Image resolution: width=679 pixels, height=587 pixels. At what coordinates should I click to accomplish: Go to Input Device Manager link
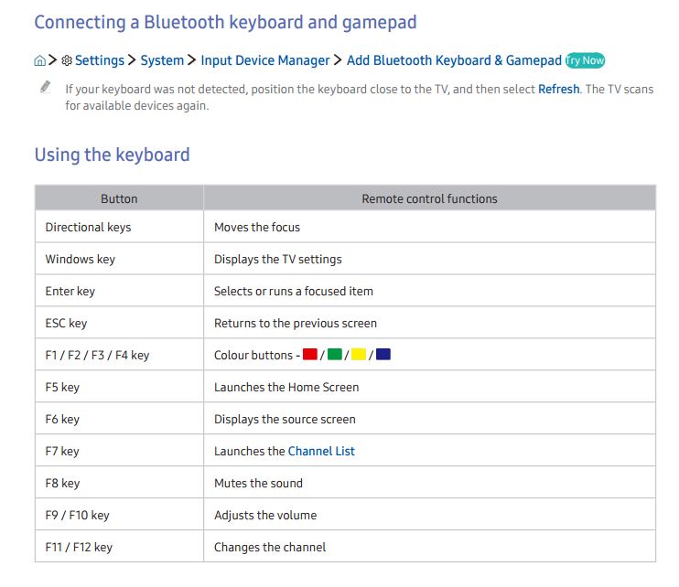(x=264, y=60)
